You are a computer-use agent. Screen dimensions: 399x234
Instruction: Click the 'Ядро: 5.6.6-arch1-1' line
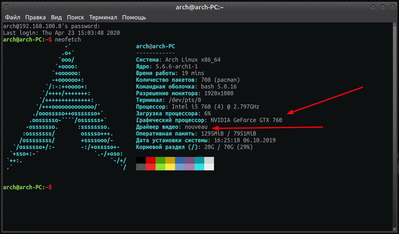[167, 67]
